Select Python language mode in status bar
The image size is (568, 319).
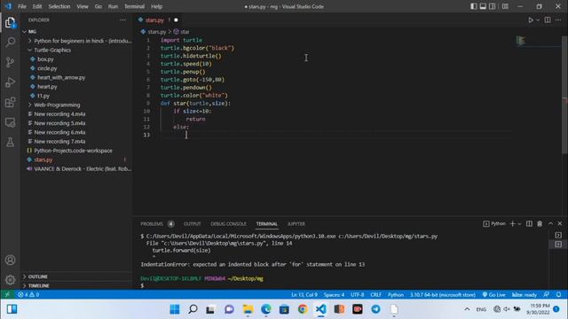click(396, 295)
